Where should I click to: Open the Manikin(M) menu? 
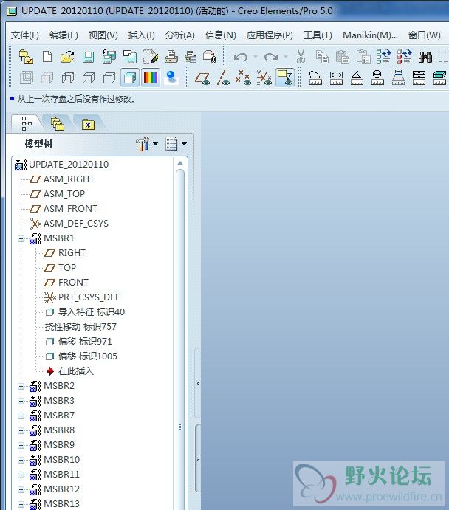click(x=370, y=35)
